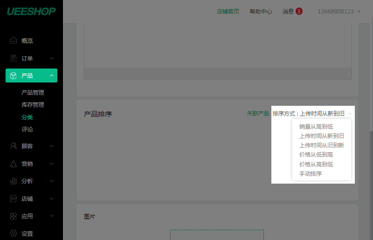Open 消息 messages link
This screenshot has width=373, height=240.
tap(288, 11)
